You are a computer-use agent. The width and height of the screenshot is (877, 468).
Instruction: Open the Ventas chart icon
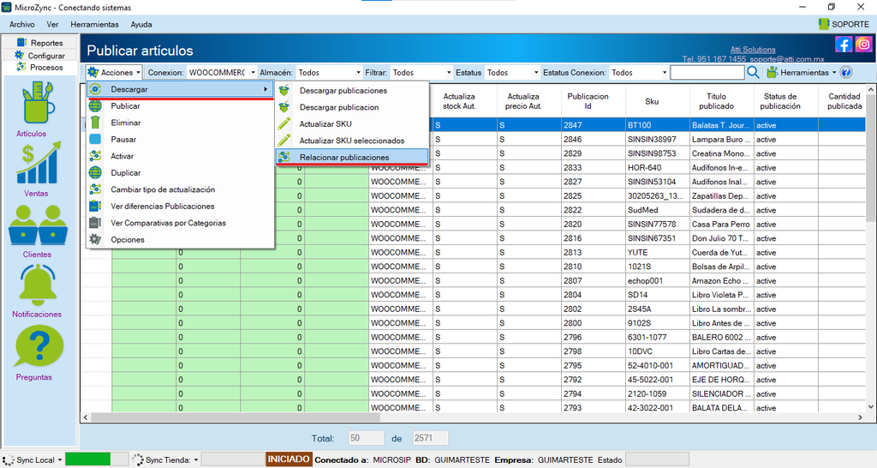coord(38,163)
